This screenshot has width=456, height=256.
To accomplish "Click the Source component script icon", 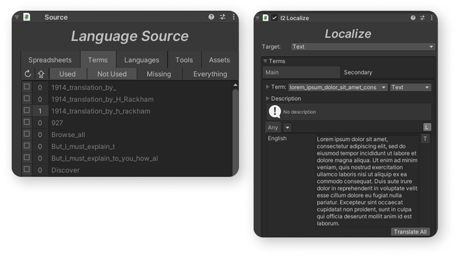I will (27, 17).
